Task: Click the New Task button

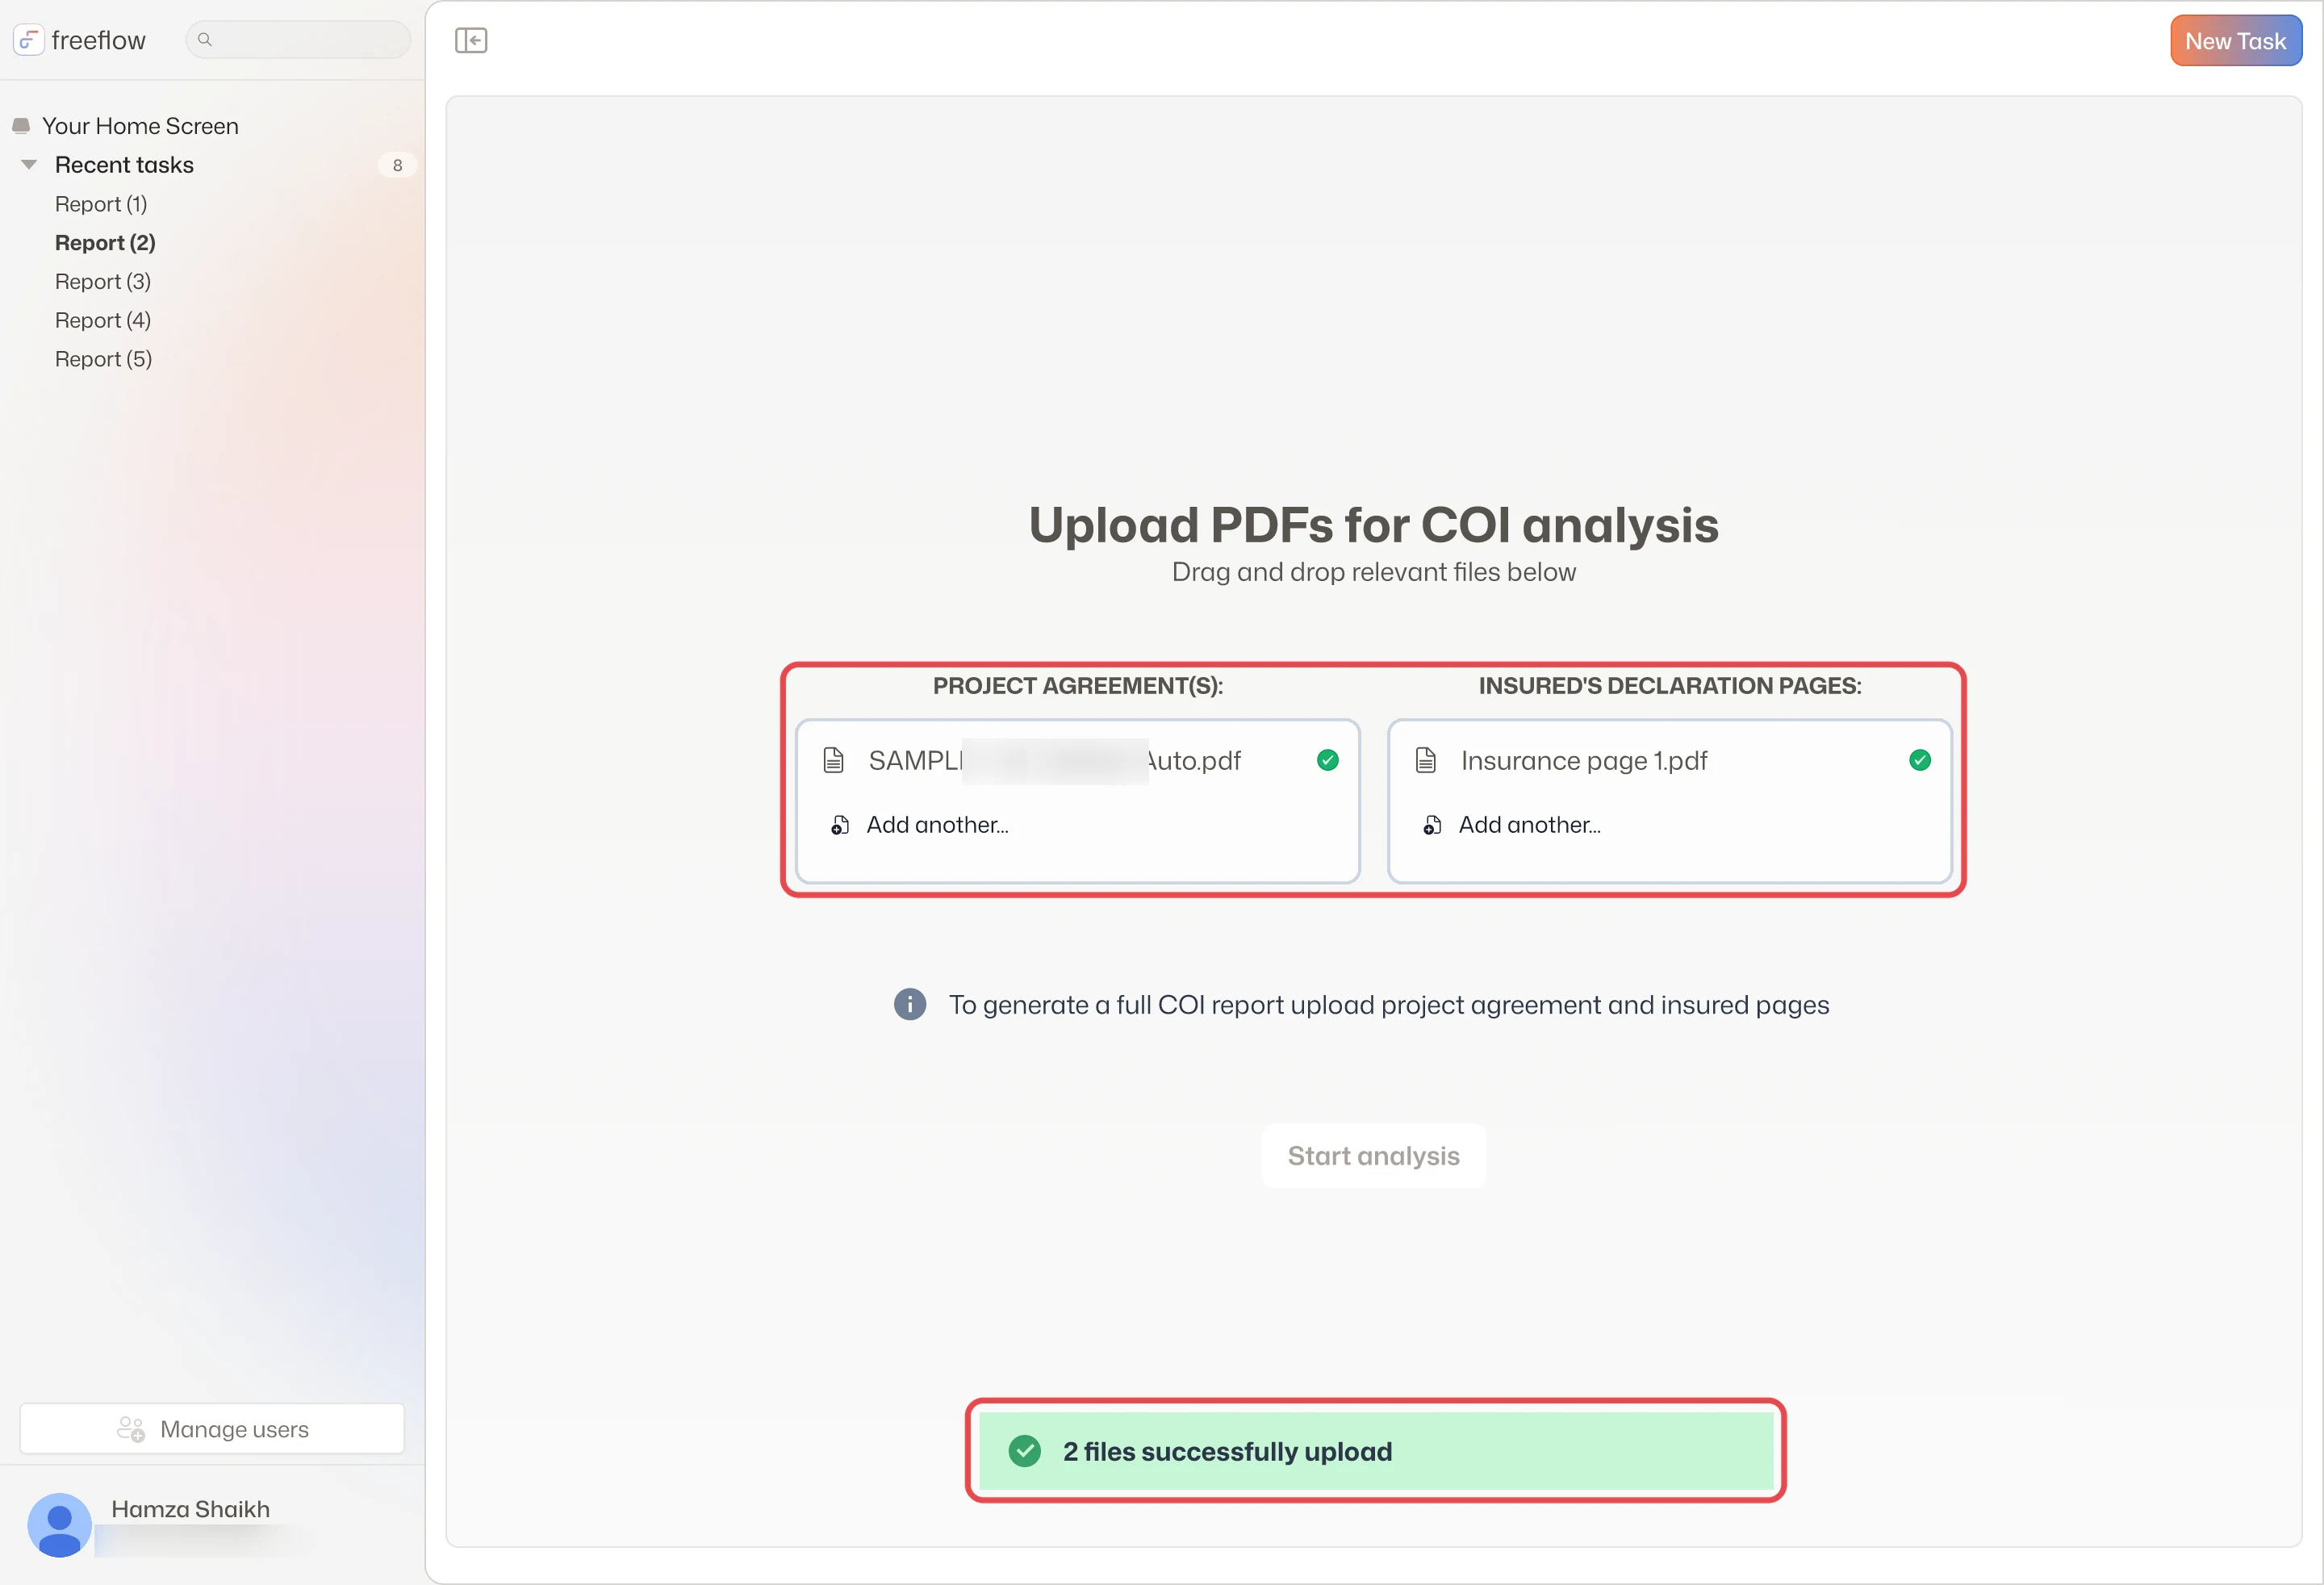Action: click(2236, 41)
